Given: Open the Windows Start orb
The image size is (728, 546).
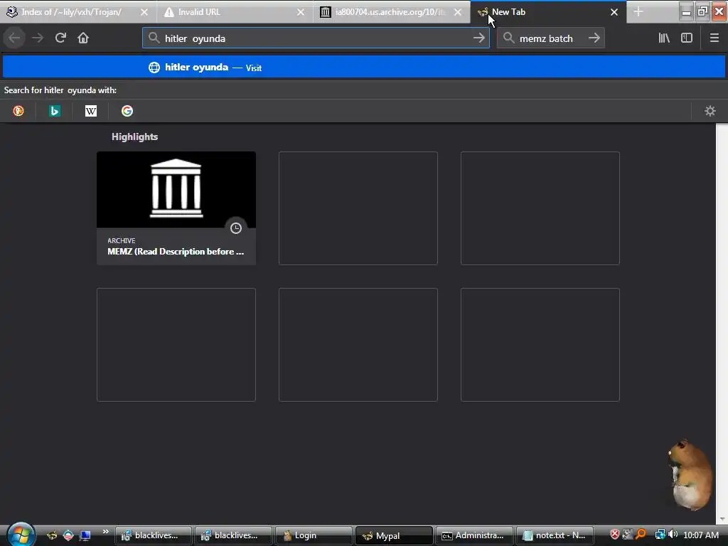Looking at the screenshot, I should [x=21, y=535].
